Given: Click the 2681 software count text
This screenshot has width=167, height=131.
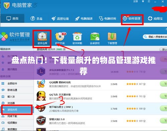Looking at the screenshot, I should pos(59,49).
